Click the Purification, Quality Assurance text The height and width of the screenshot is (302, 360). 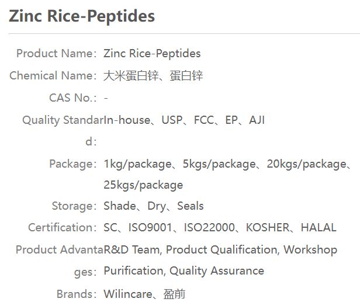184,271
